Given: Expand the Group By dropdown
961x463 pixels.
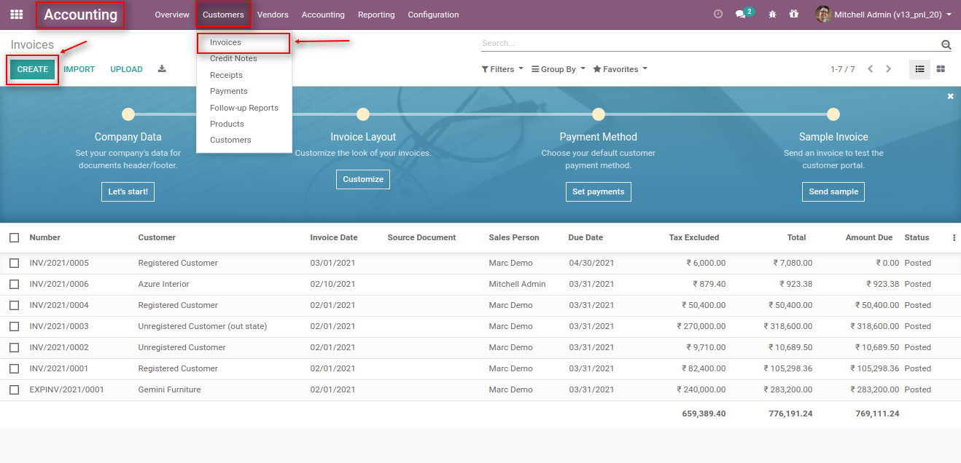Looking at the screenshot, I should [557, 68].
